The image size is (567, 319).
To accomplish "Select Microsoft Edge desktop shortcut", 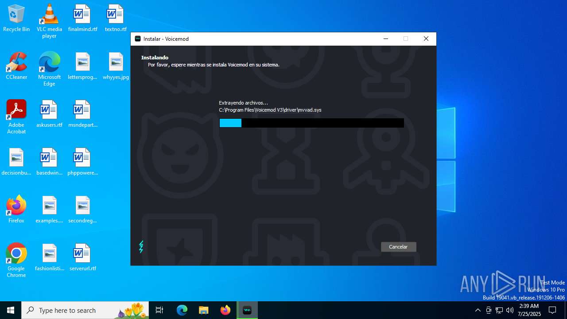I will [x=49, y=69].
